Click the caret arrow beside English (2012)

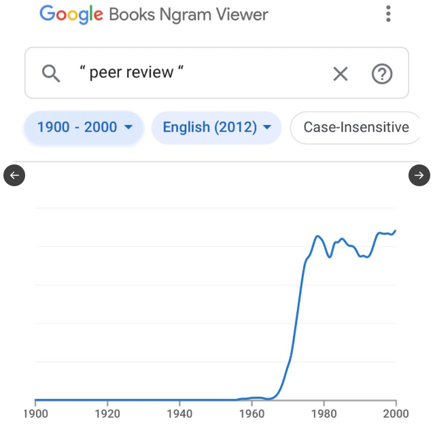click(x=267, y=128)
